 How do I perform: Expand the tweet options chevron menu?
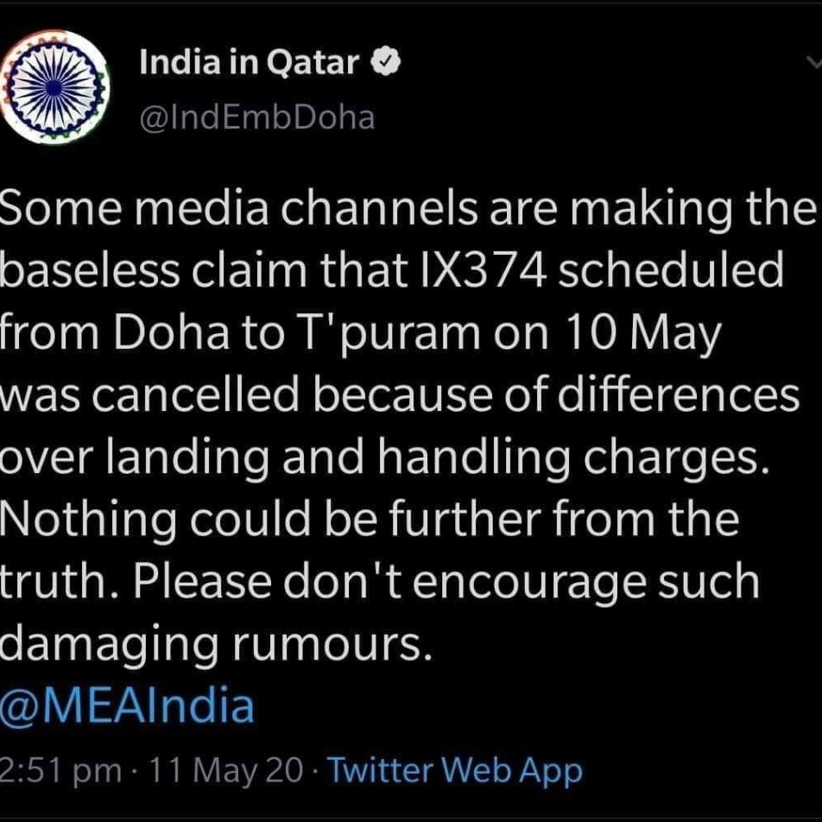click(x=814, y=62)
